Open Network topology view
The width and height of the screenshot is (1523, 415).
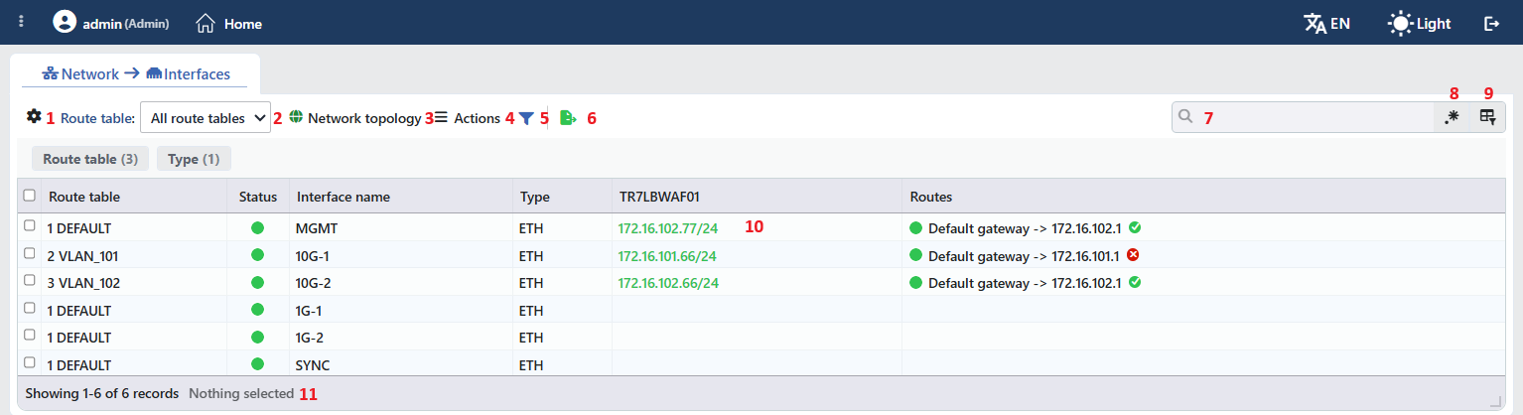[x=355, y=117]
